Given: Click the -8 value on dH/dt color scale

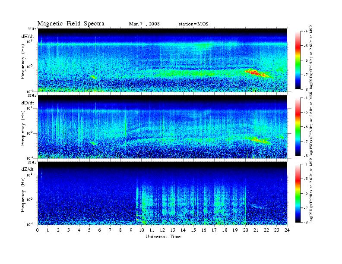Looking at the screenshot, I should click(x=306, y=89).
